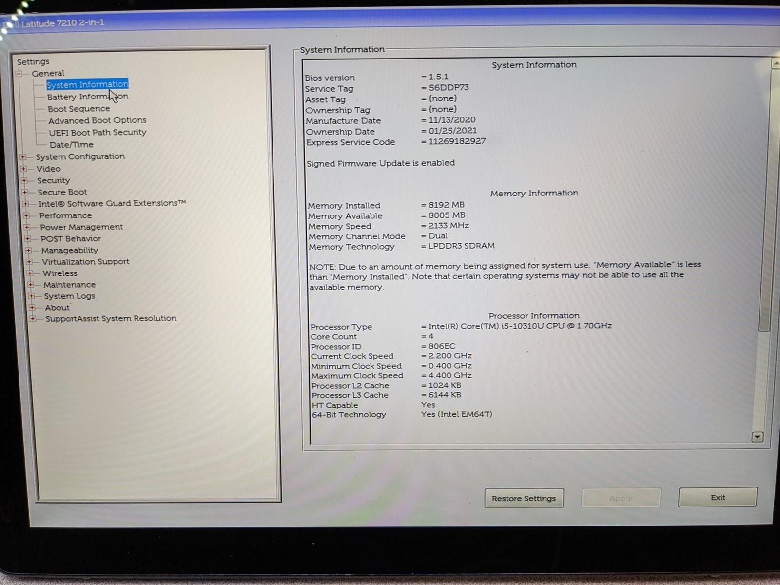This screenshot has height=585, width=780.
Task: Select the Manageability label
Action: click(70, 250)
